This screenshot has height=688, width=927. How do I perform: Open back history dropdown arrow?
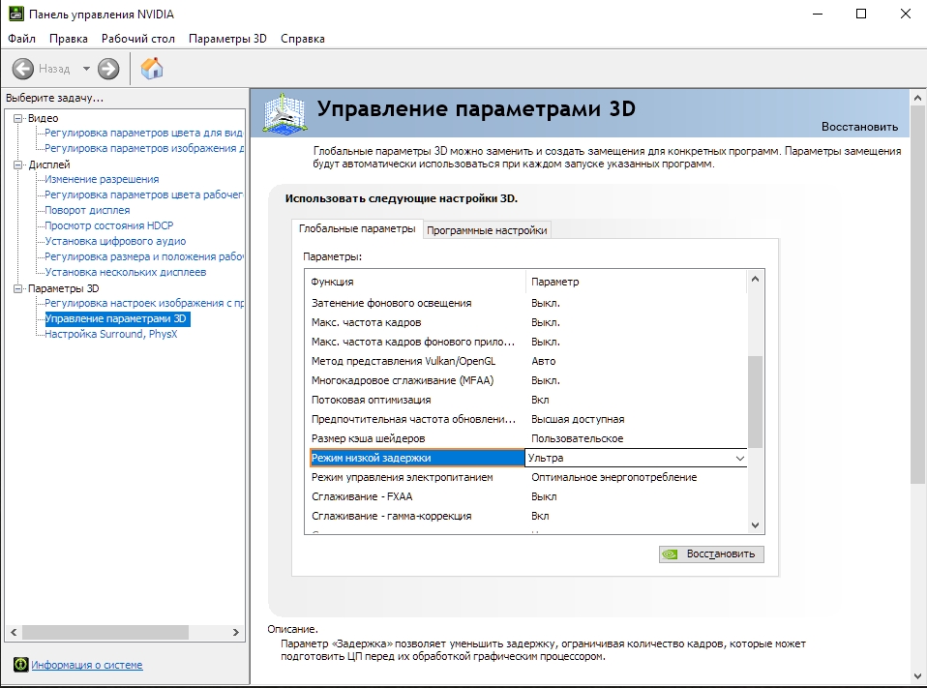[x=86, y=69]
